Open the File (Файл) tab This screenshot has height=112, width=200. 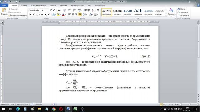click(x=4, y=6)
